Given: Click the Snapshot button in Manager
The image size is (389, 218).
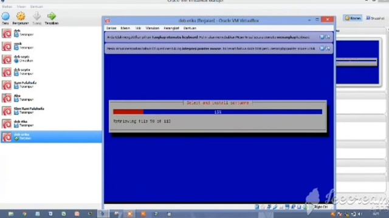Looking at the screenshot, I should tap(375, 18).
